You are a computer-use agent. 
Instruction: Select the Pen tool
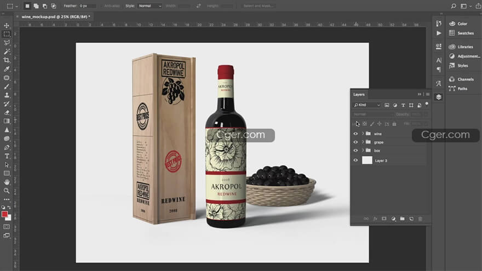[x=7, y=147]
